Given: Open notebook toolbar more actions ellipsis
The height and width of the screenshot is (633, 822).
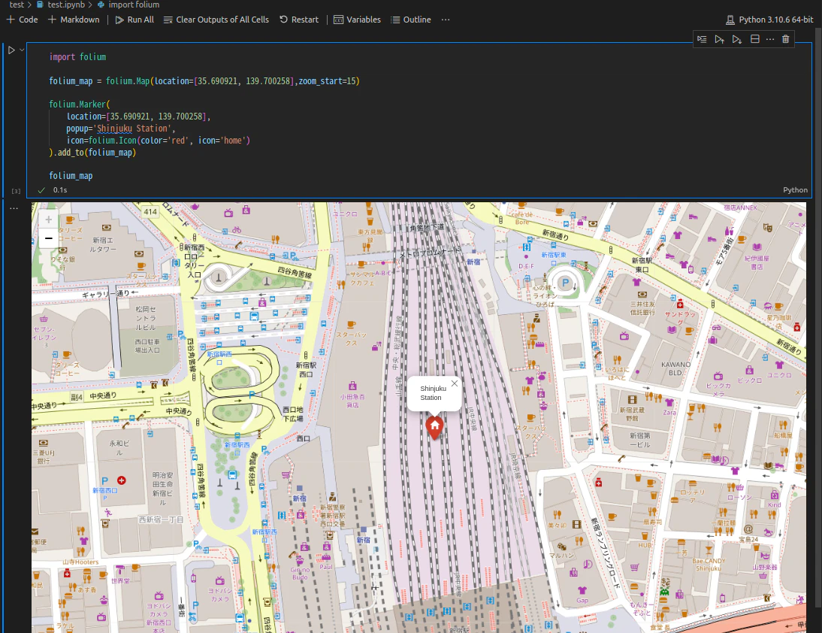Looking at the screenshot, I should click(x=446, y=20).
